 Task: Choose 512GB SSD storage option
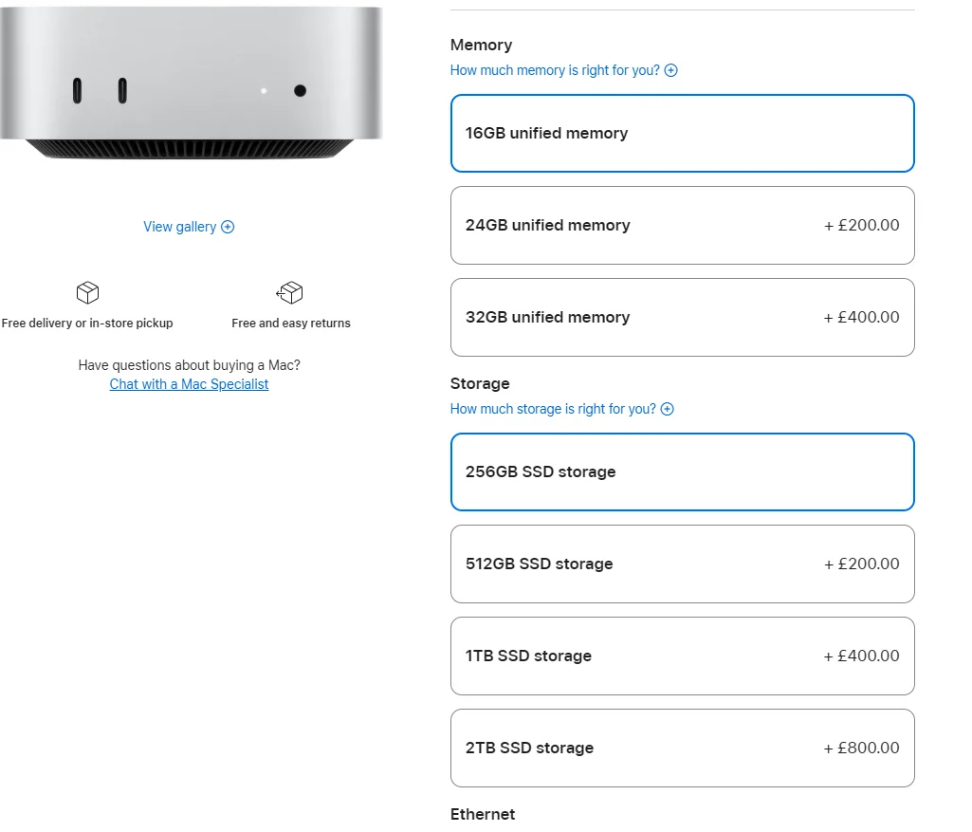tap(683, 564)
